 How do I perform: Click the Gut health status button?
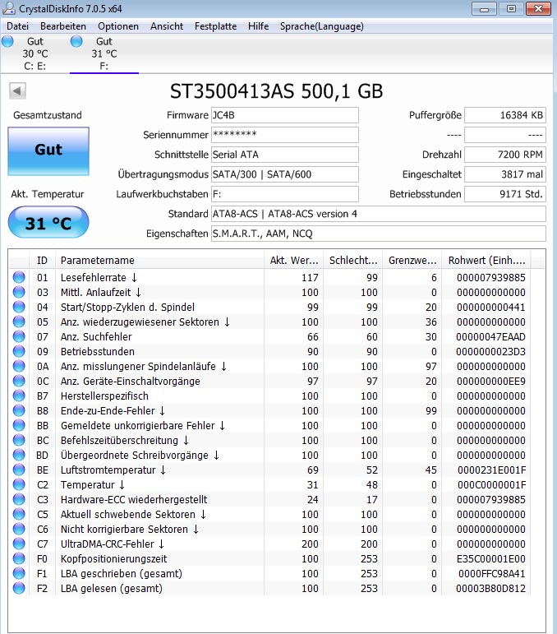coord(48,150)
